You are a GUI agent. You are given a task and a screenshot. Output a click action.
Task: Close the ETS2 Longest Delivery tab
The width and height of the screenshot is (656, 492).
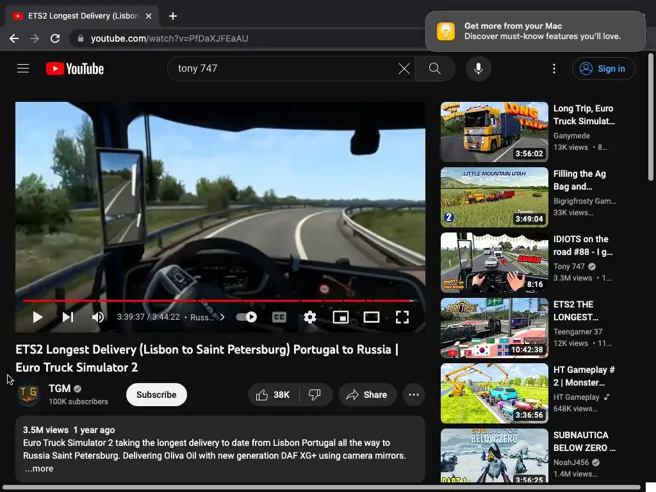[149, 16]
